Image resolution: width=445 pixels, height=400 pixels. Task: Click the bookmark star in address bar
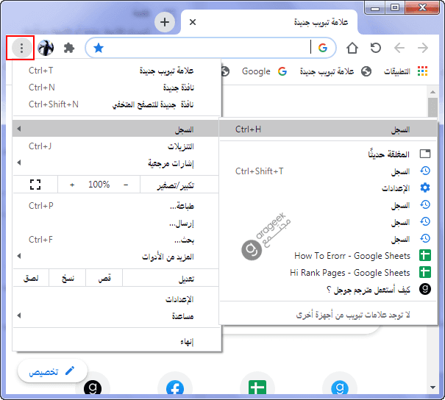(x=99, y=49)
